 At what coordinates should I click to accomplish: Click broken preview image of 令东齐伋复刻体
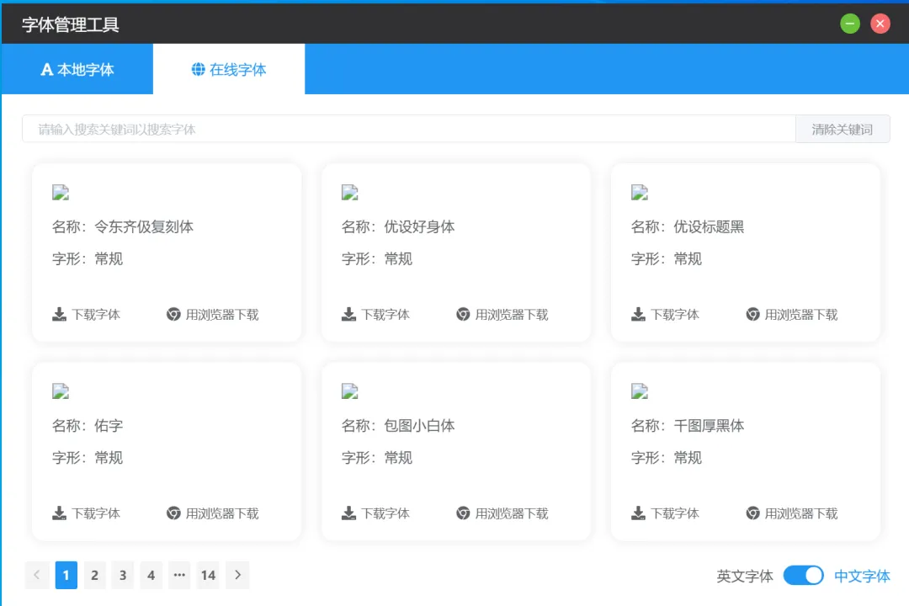coord(61,193)
